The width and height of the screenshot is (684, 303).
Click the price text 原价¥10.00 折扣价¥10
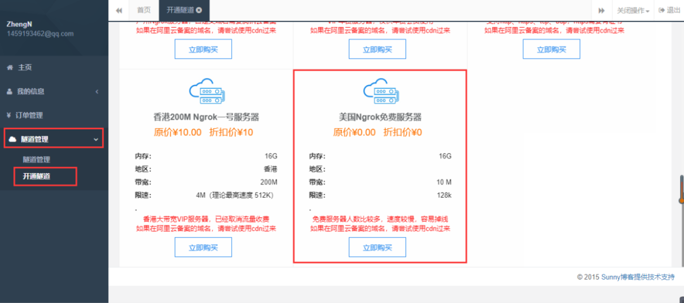point(203,132)
